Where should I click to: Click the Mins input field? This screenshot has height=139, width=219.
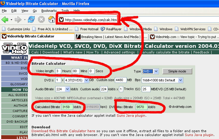click(76, 71)
